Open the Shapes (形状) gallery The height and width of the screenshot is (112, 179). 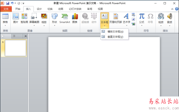[54, 16]
